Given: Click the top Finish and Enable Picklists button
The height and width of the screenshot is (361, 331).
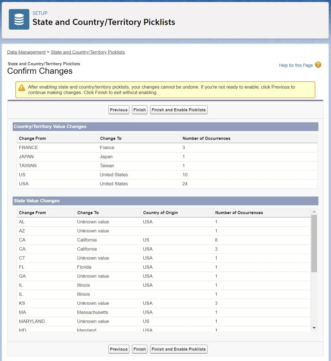Looking at the screenshot, I should pyautogui.click(x=179, y=110).
